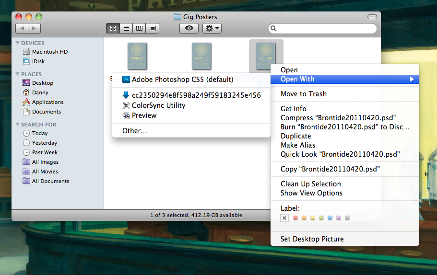Screen dimensions: 437x275
Task: Click the Preview app icon in submenu
Action: click(x=126, y=115)
